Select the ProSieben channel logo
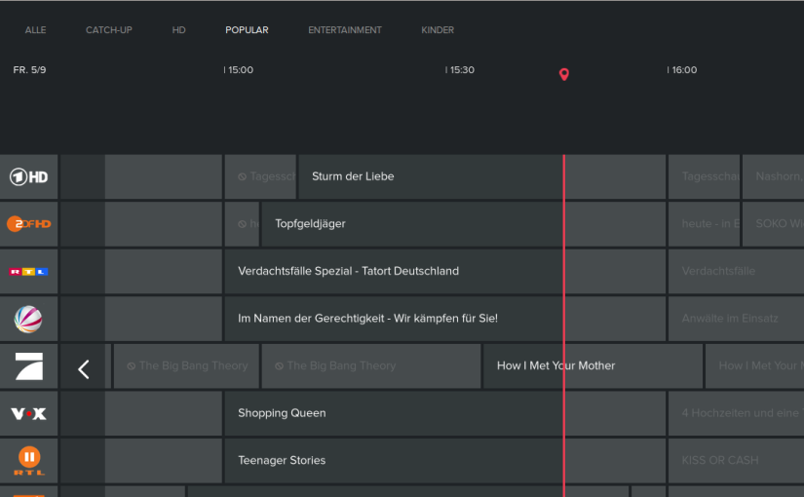The height and width of the screenshot is (497, 804). click(28, 366)
